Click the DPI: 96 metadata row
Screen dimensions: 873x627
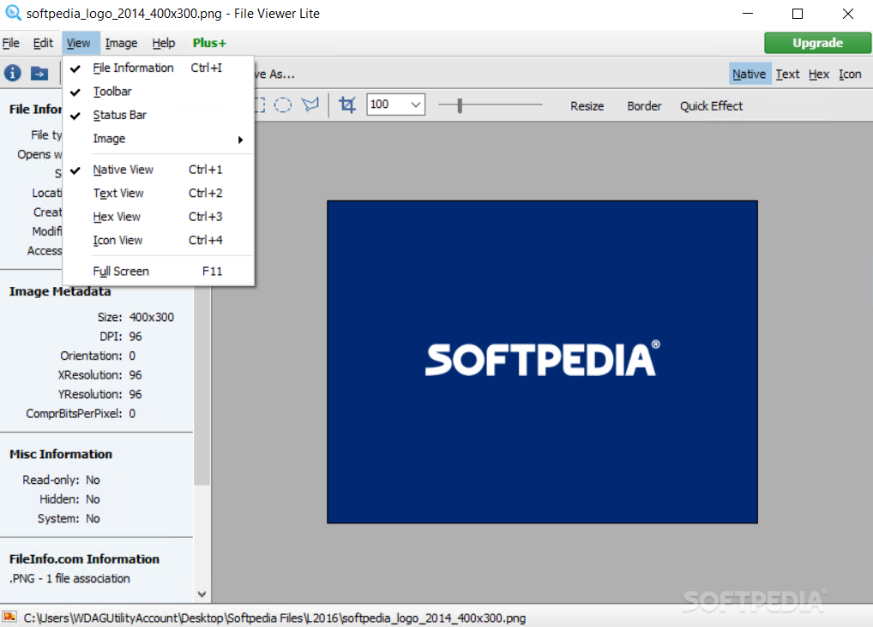[120, 337]
